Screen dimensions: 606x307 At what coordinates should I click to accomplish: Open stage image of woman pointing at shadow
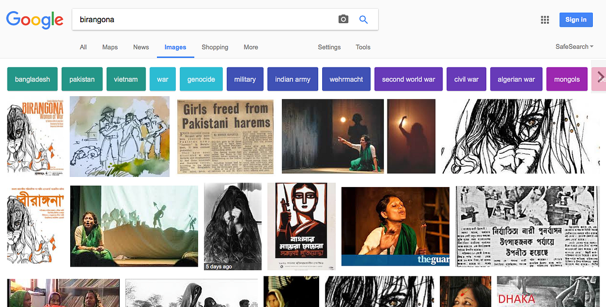333,136
